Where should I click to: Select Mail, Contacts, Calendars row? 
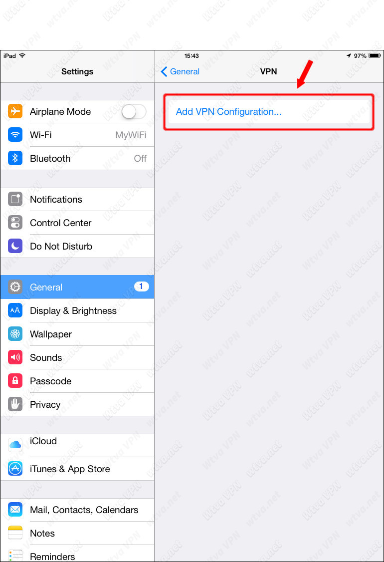[77, 510]
